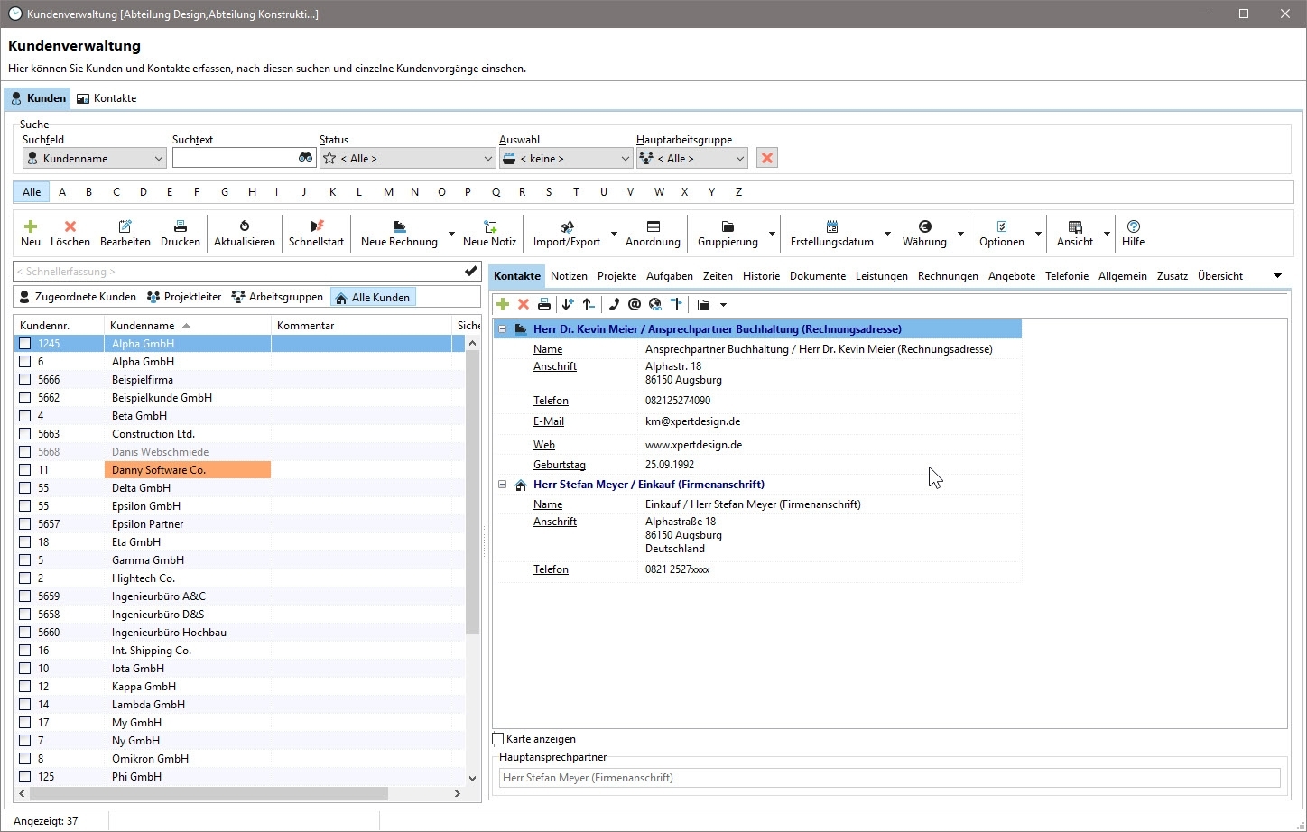Switch to the Rechnungen tab
The height and width of the screenshot is (832, 1307).
pyautogui.click(x=948, y=276)
